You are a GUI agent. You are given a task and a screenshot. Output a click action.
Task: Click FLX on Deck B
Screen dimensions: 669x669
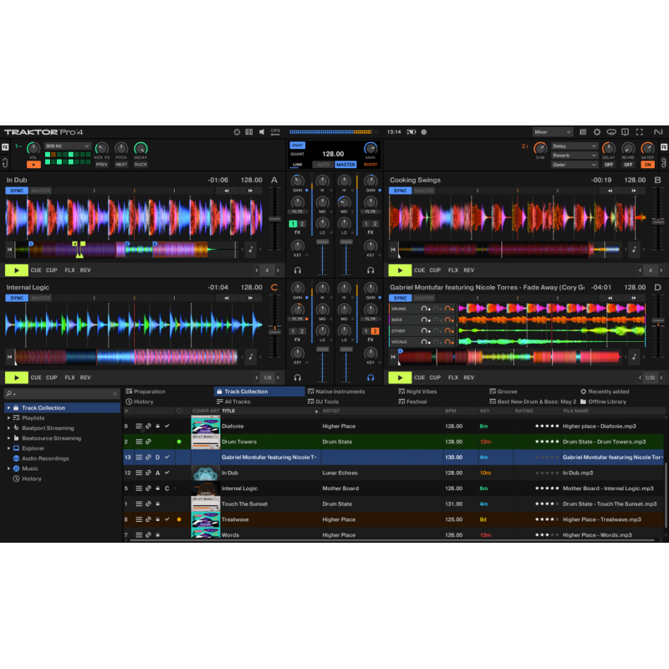453,270
